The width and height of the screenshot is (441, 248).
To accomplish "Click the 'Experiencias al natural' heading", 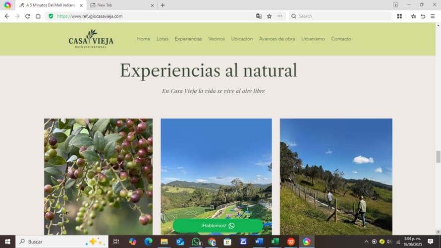I will point(209,70).
